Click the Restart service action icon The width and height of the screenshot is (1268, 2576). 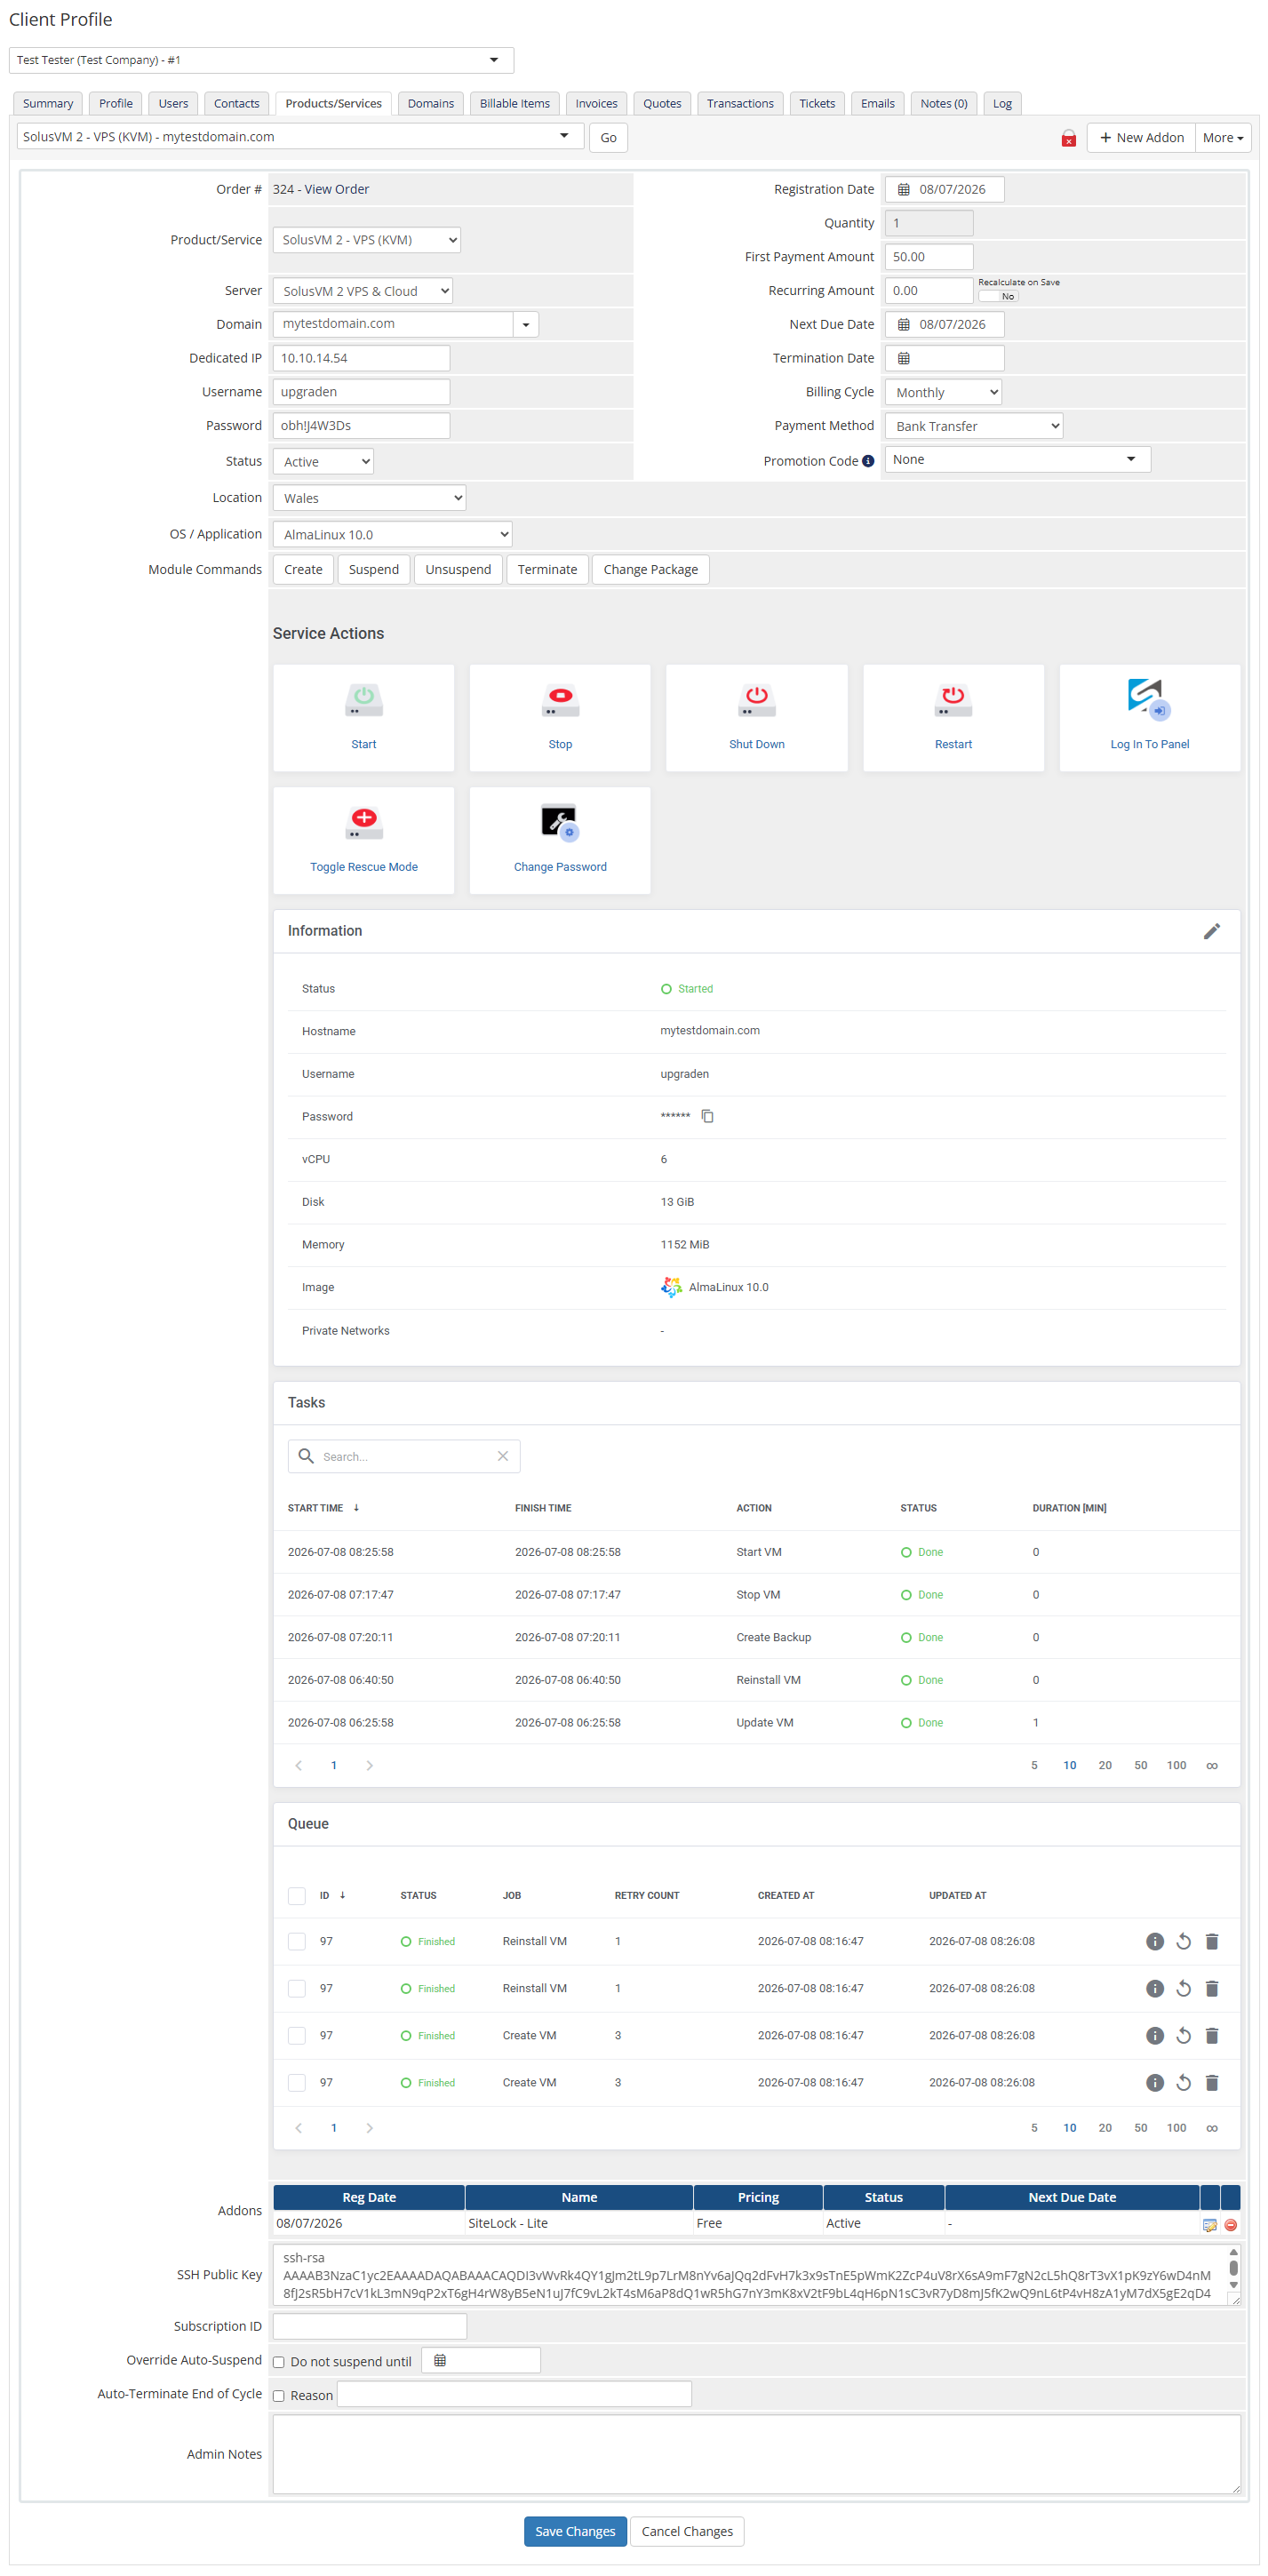click(x=953, y=700)
